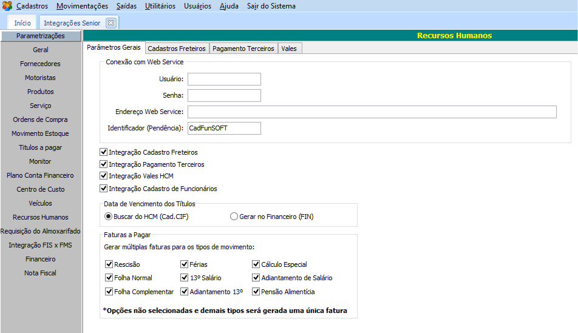Click the Usuário input field

224,79
